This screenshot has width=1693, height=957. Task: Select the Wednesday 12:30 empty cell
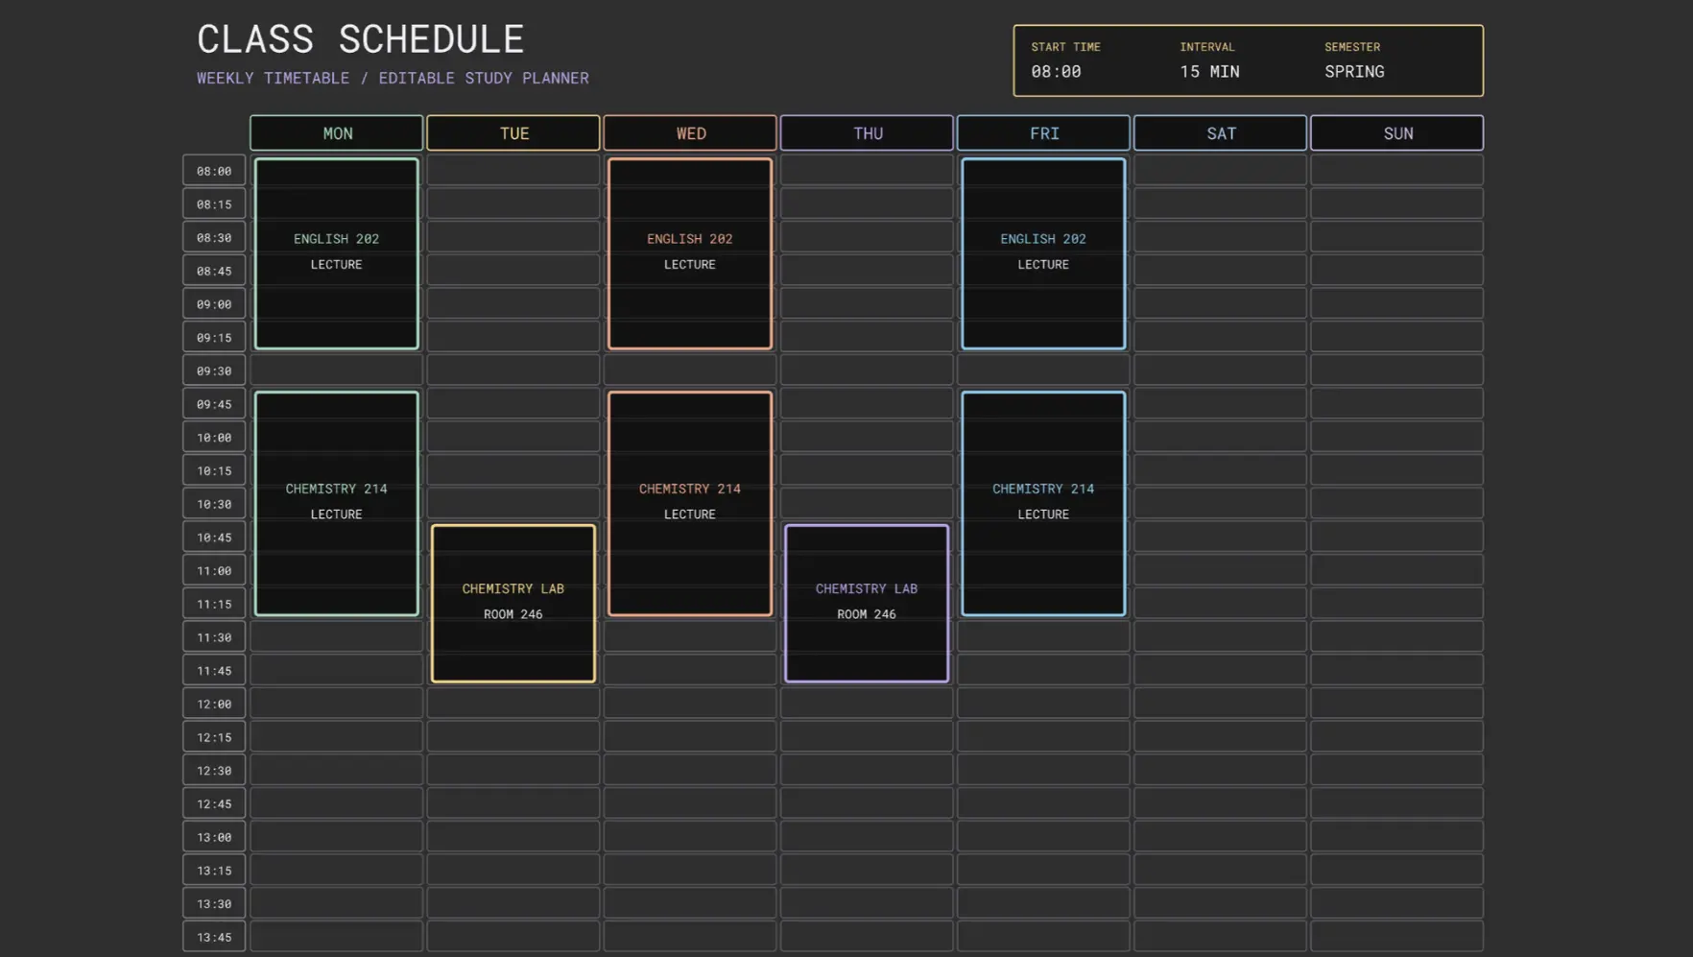coord(690,770)
